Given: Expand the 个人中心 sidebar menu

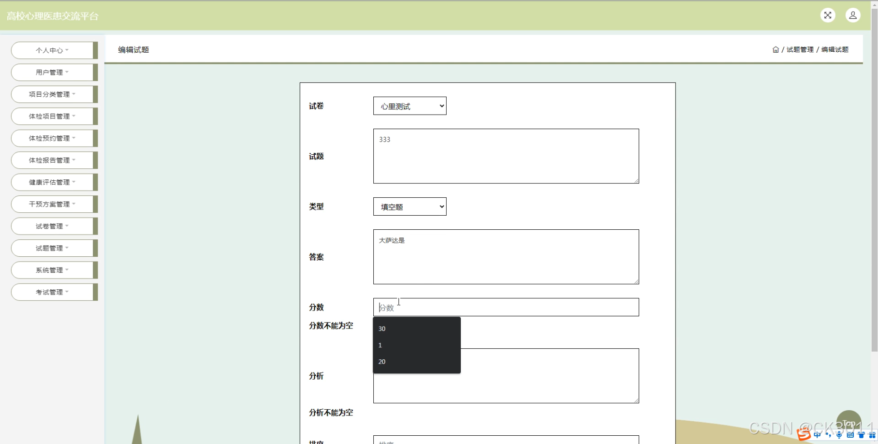Looking at the screenshot, I should coord(52,50).
